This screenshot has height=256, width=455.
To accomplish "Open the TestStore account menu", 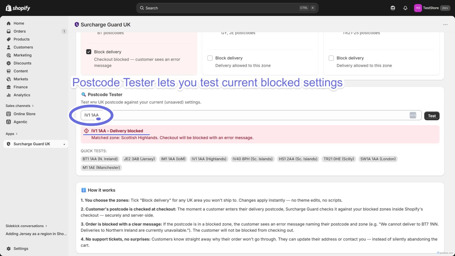I will pyautogui.click(x=432, y=8).
